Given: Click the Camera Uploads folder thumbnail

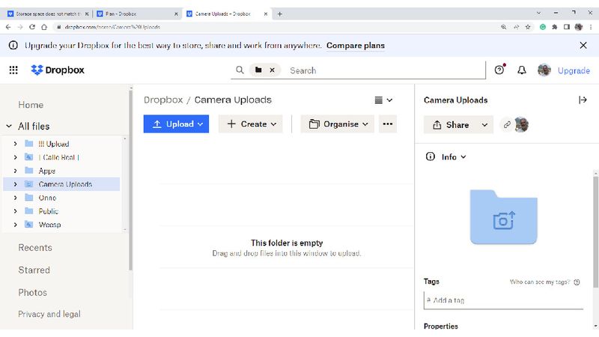Looking at the screenshot, I should point(503,216).
